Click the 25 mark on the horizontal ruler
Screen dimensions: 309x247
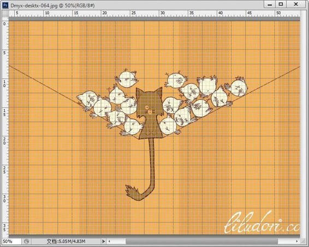coord(133,13)
